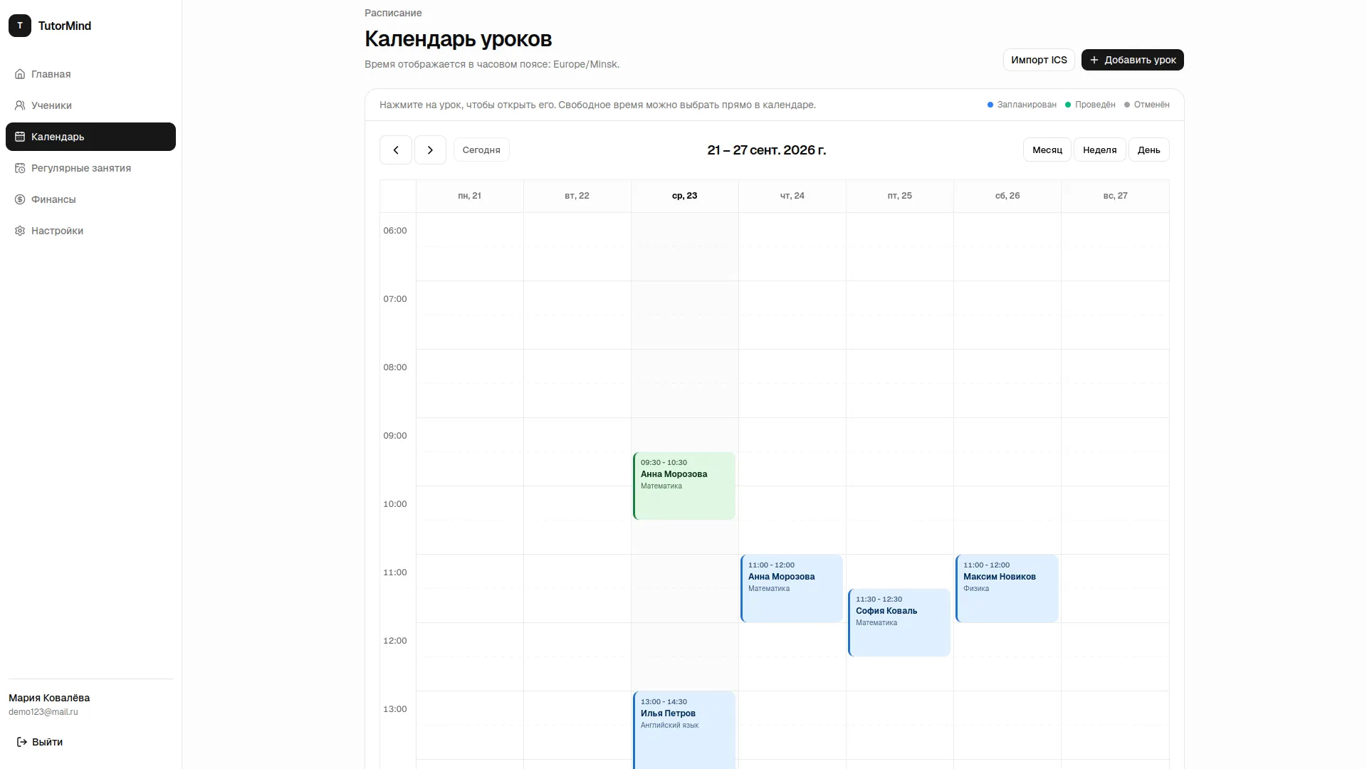Click the gray Отменён legend dot
This screenshot has width=1367, height=769.
pyautogui.click(x=1127, y=105)
